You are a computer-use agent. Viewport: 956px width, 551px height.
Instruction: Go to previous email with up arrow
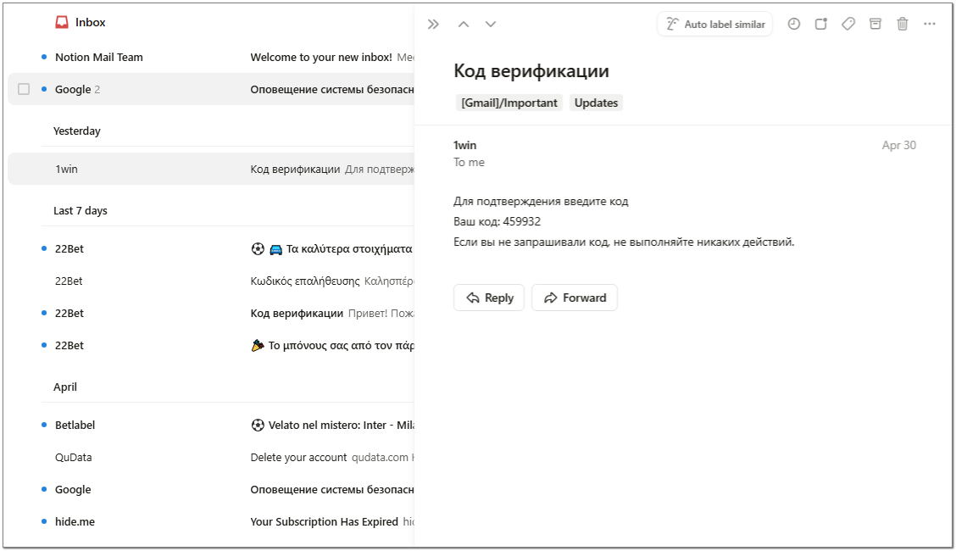(x=464, y=25)
